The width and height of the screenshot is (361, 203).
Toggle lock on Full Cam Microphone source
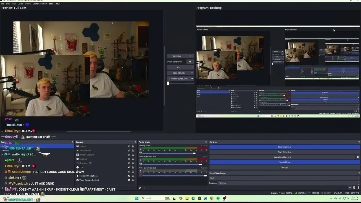133,176
